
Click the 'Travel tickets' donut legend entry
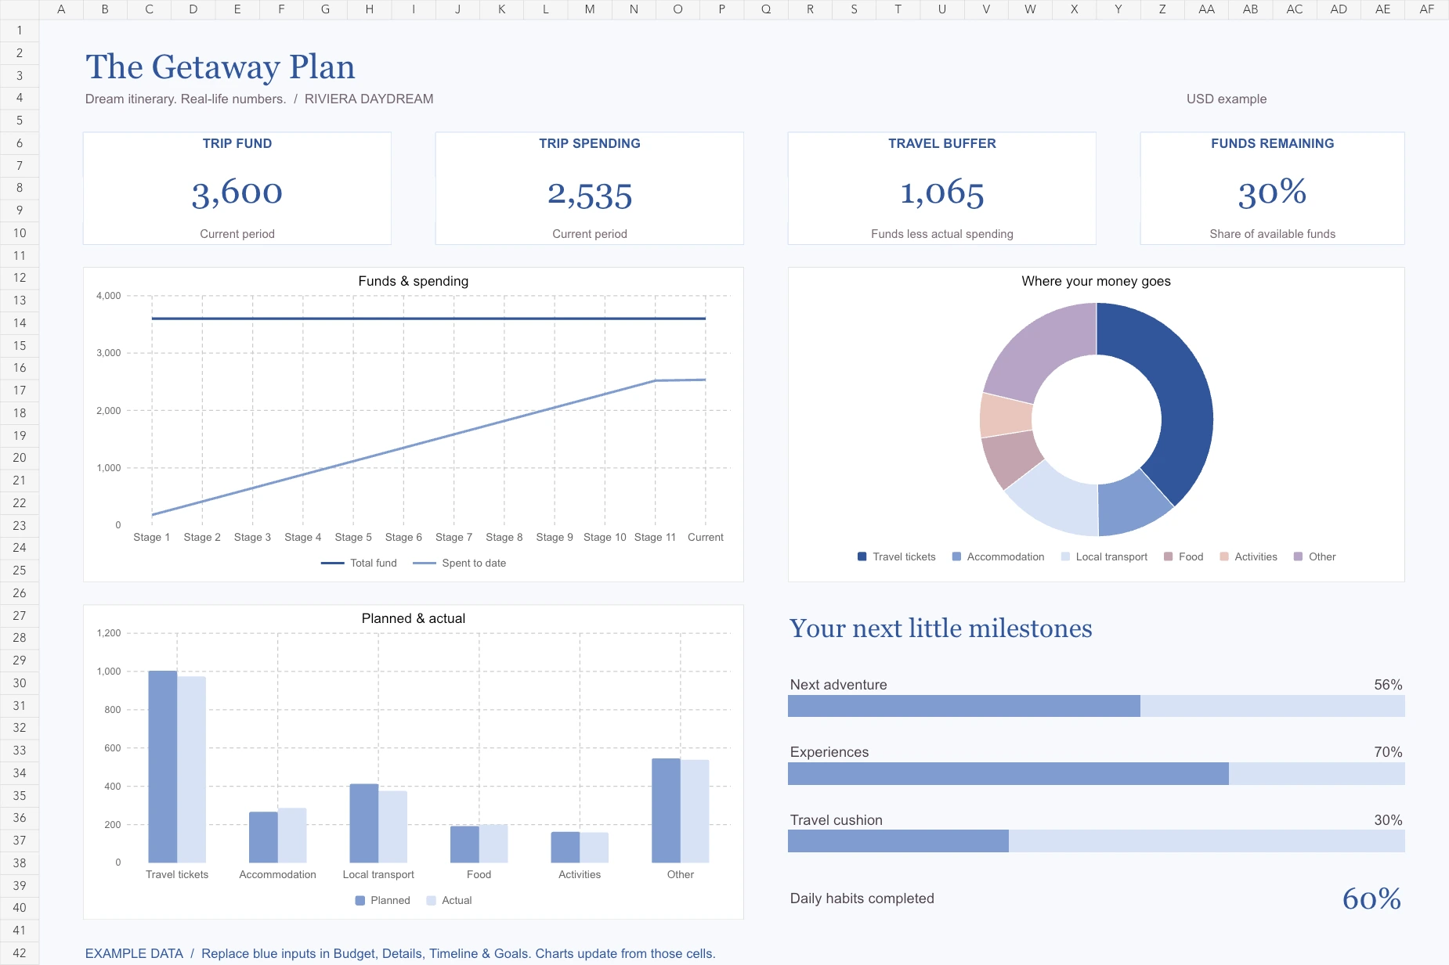coord(897,556)
